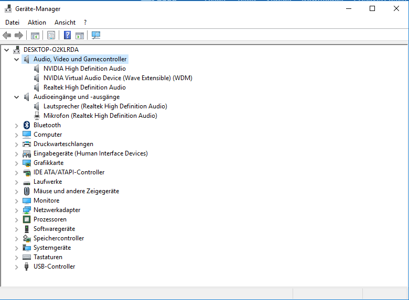The width and height of the screenshot is (409, 300).
Task: Minimize the Geräte-Manager window
Action: click(349, 8)
